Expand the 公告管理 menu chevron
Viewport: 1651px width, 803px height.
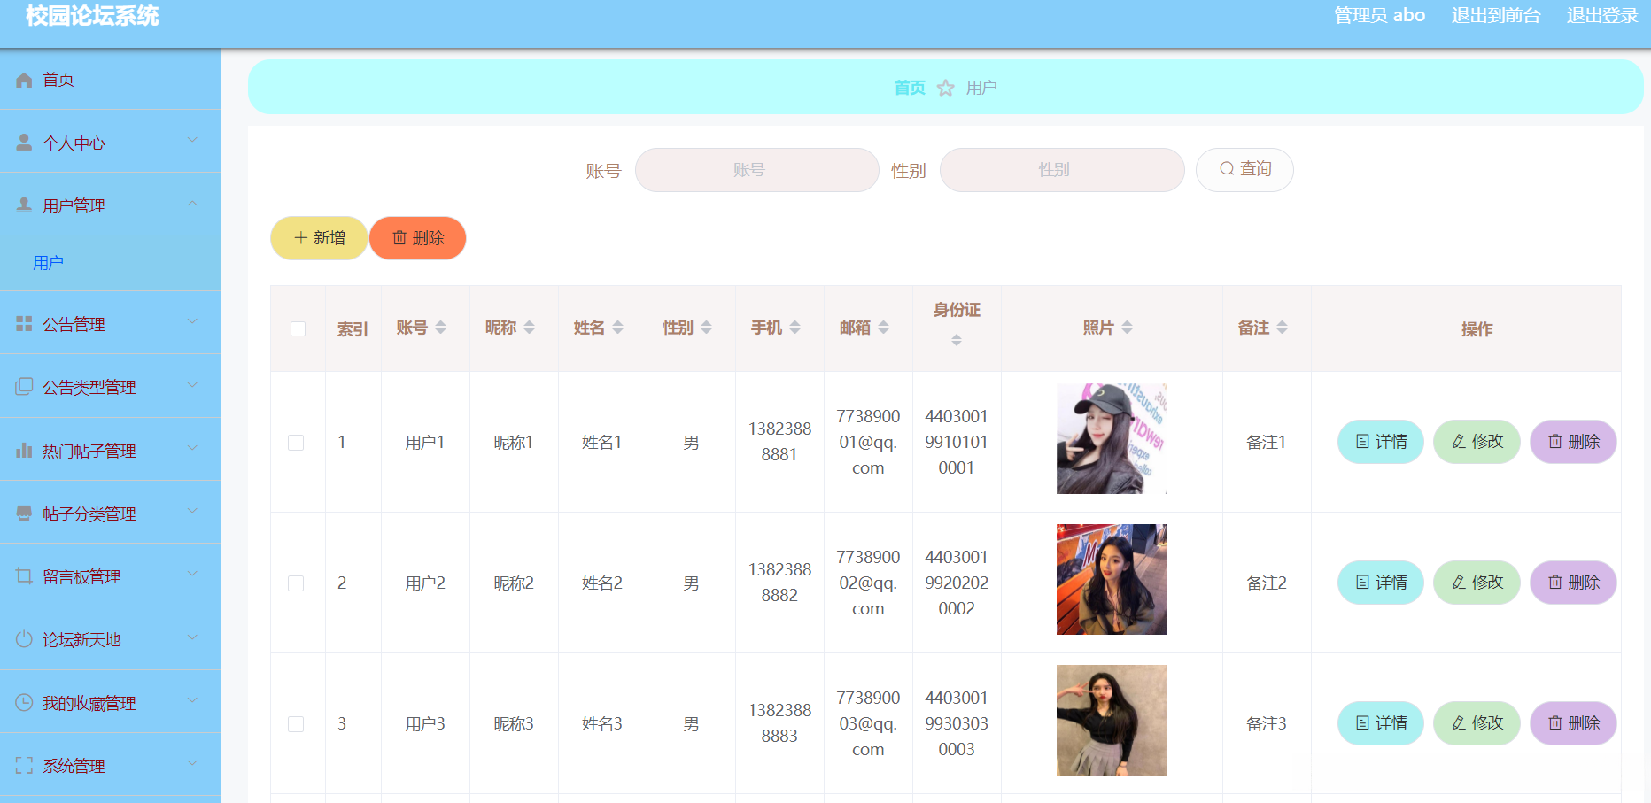pyautogui.click(x=192, y=322)
